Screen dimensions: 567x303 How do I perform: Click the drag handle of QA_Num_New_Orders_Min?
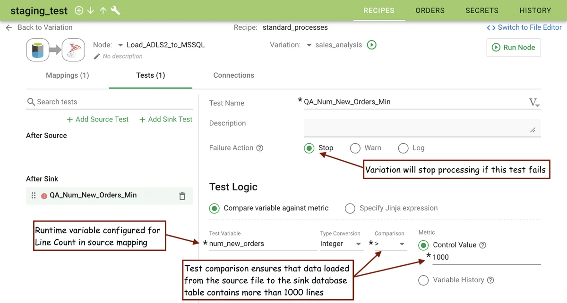tap(34, 196)
